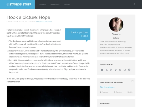
Task: Open the RSS feed icon
Action: (x=106, y=70)
